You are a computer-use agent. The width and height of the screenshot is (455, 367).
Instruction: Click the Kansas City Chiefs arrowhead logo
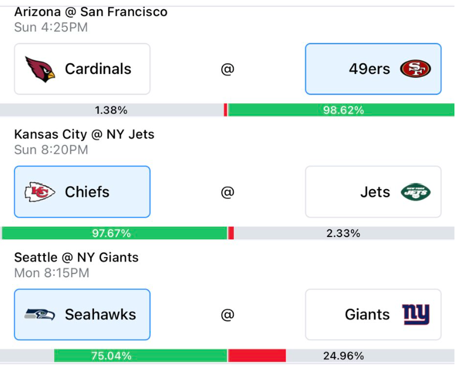pos(40,192)
